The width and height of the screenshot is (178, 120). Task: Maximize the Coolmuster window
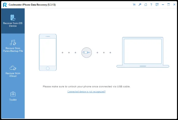[x=169, y=5]
